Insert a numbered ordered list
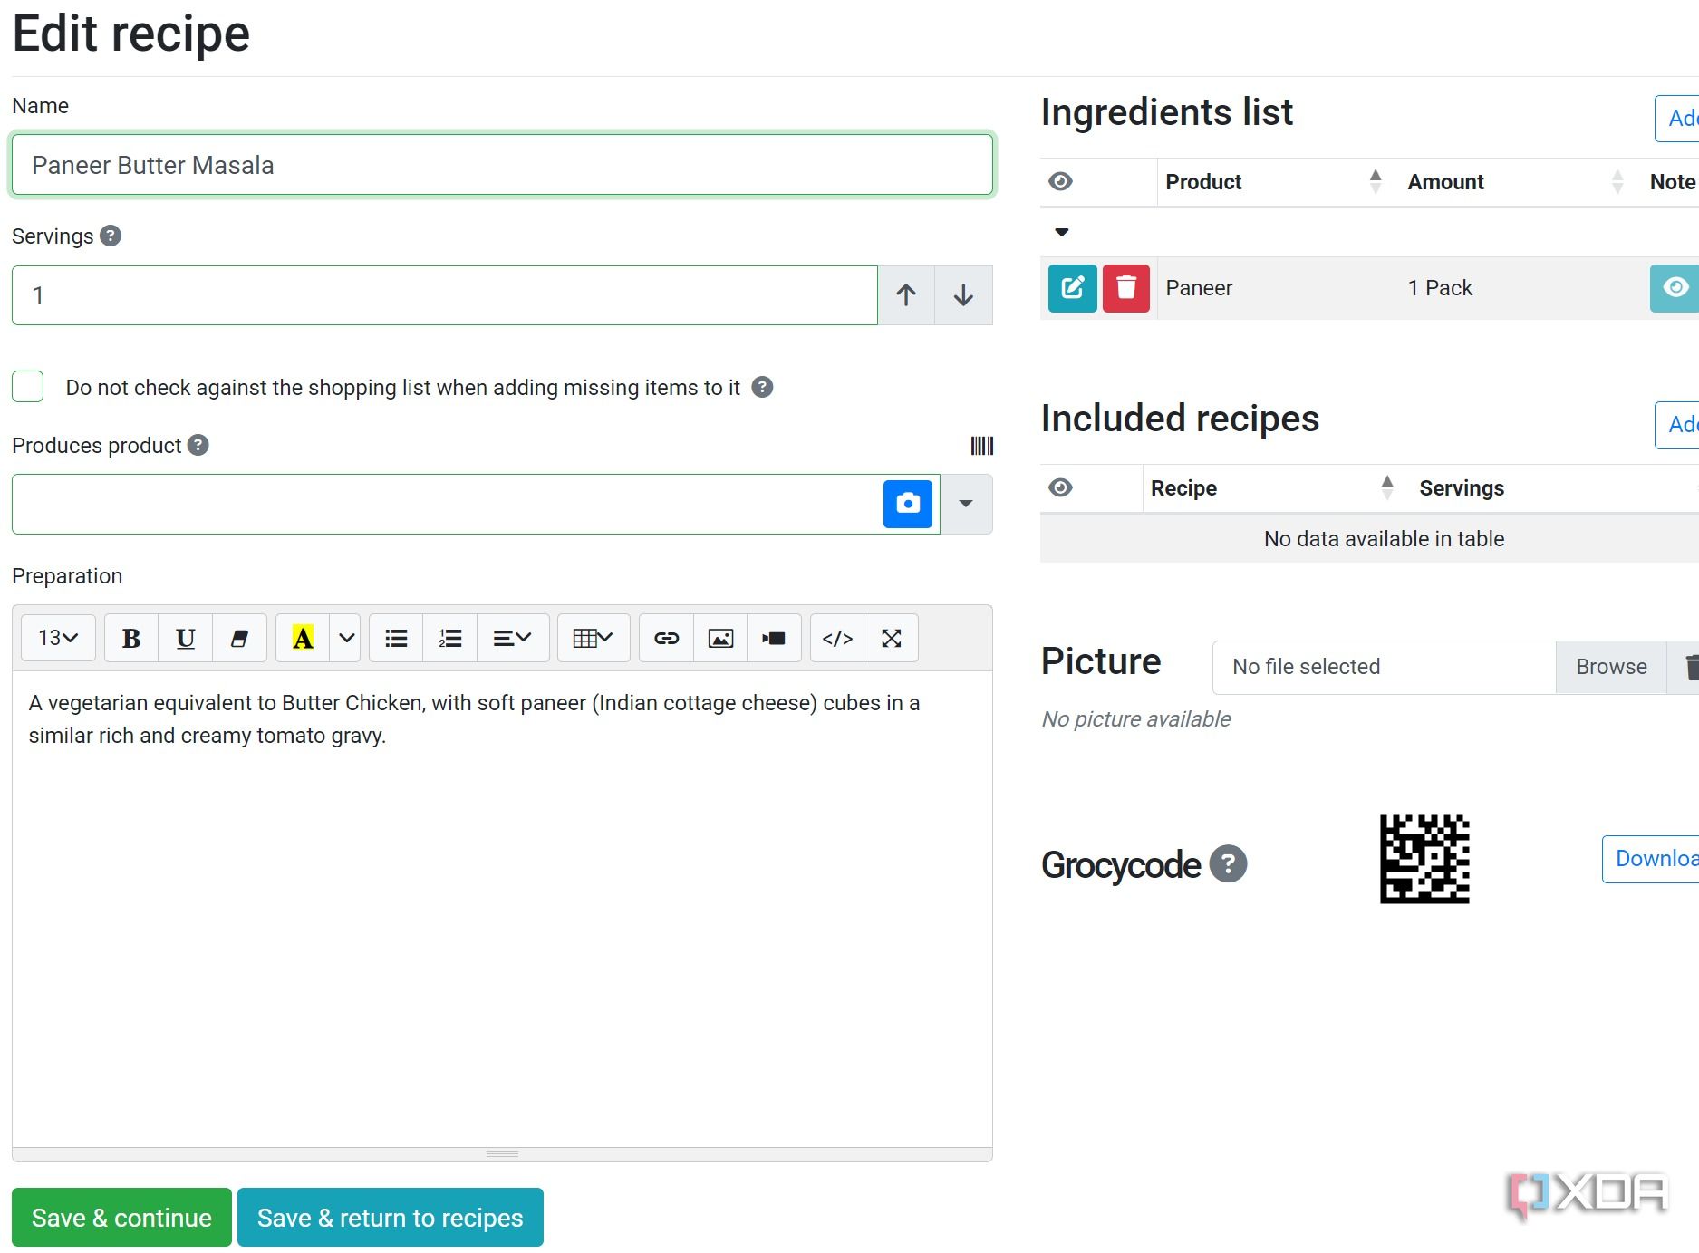Screen dimensions: 1699x1253 pos(450,639)
